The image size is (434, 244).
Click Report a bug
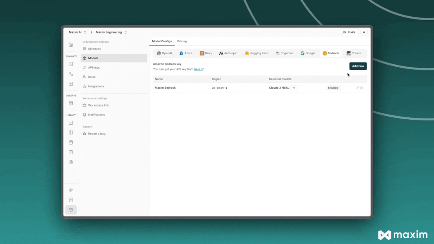[x=114, y=134]
